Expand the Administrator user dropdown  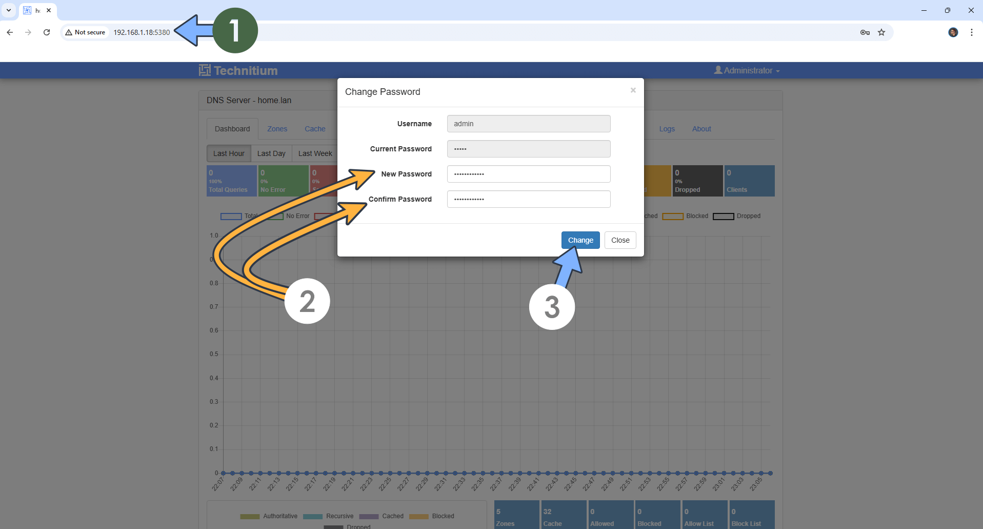(x=747, y=70)
